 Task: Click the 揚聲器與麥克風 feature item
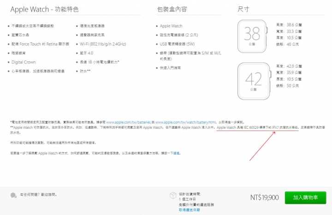(x=92, y=35)
